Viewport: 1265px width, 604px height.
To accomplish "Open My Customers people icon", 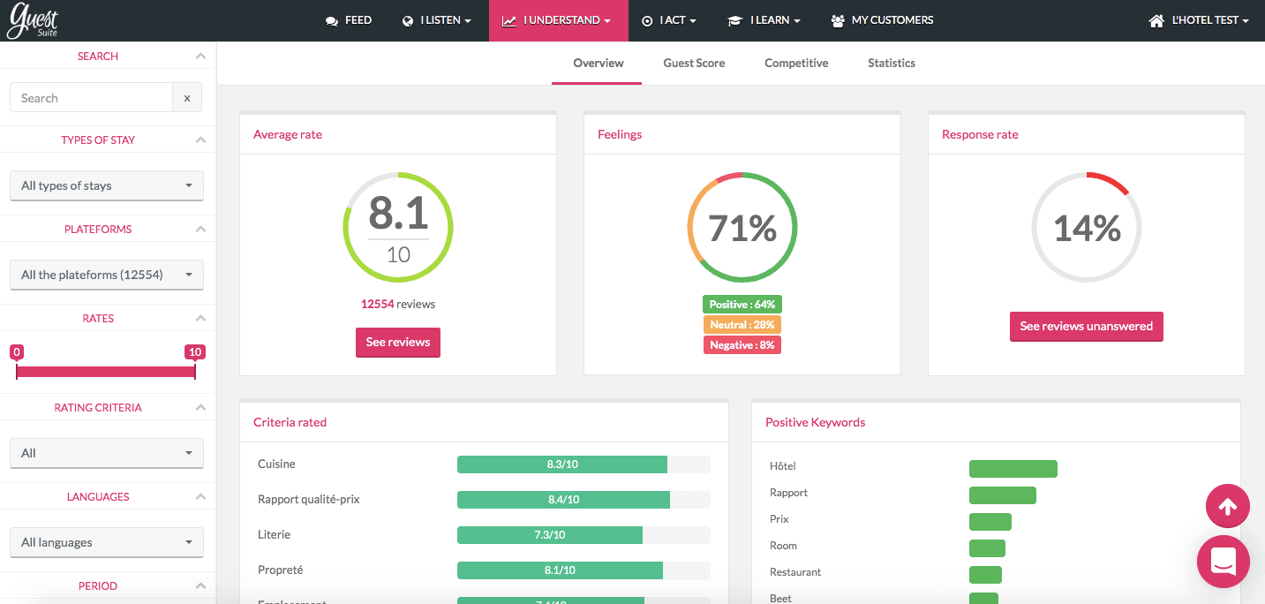I will 838,20.
